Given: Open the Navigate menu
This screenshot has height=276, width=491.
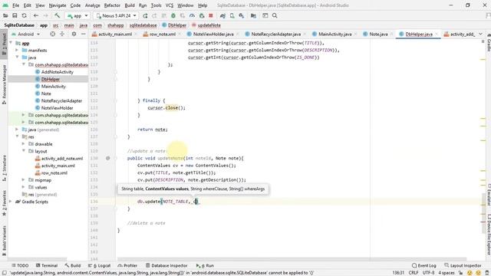Looking at the screenshot, I should [x=58, y=5].
